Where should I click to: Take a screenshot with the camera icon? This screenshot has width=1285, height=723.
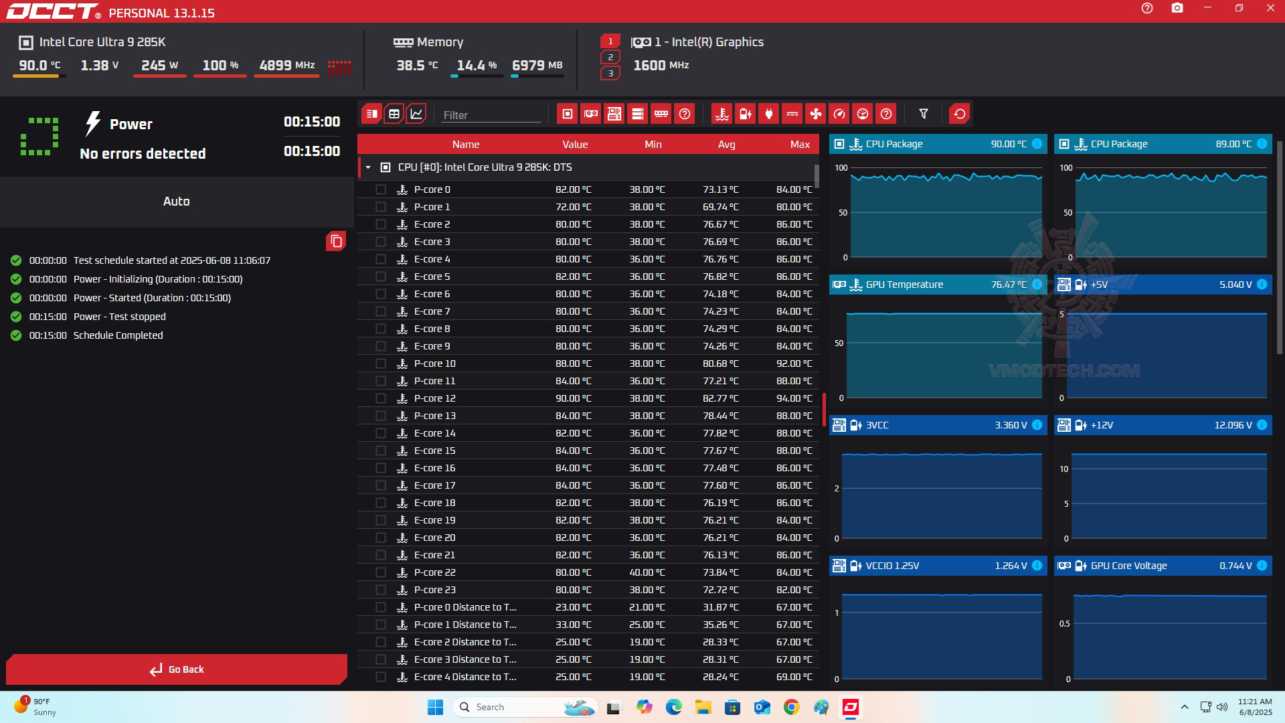[x=1177, y=8]
